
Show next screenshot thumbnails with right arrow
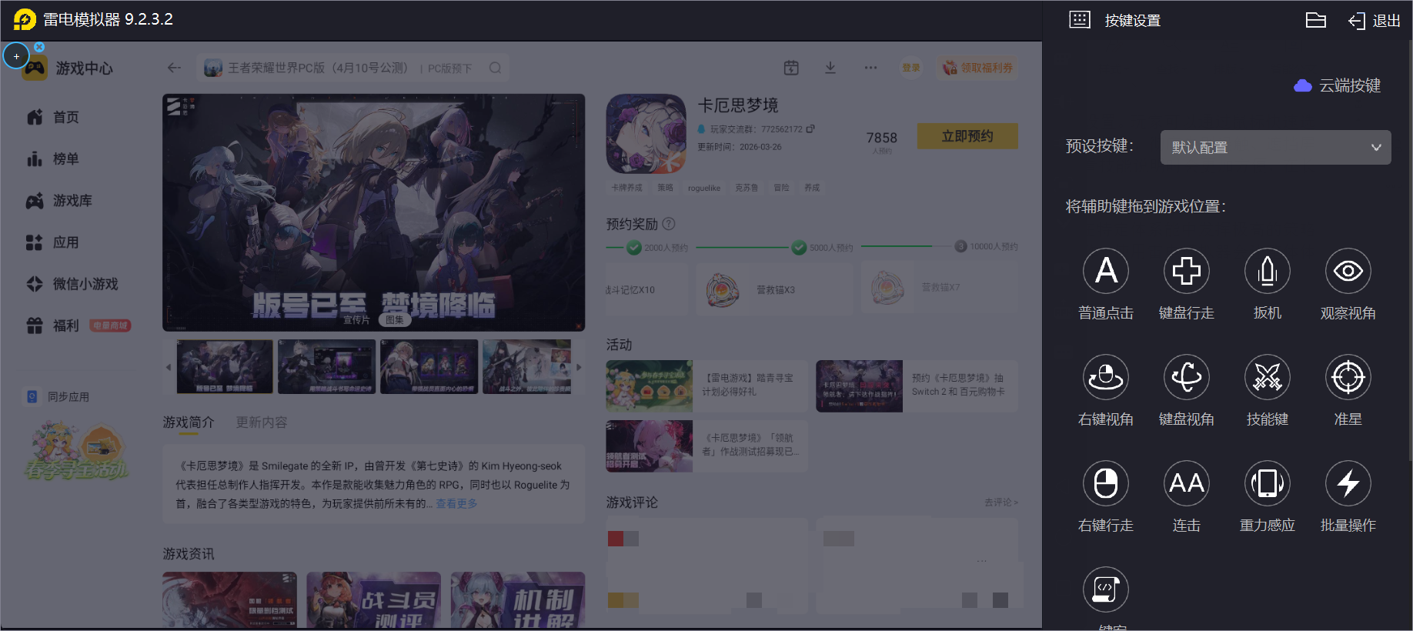pos(579,367)
